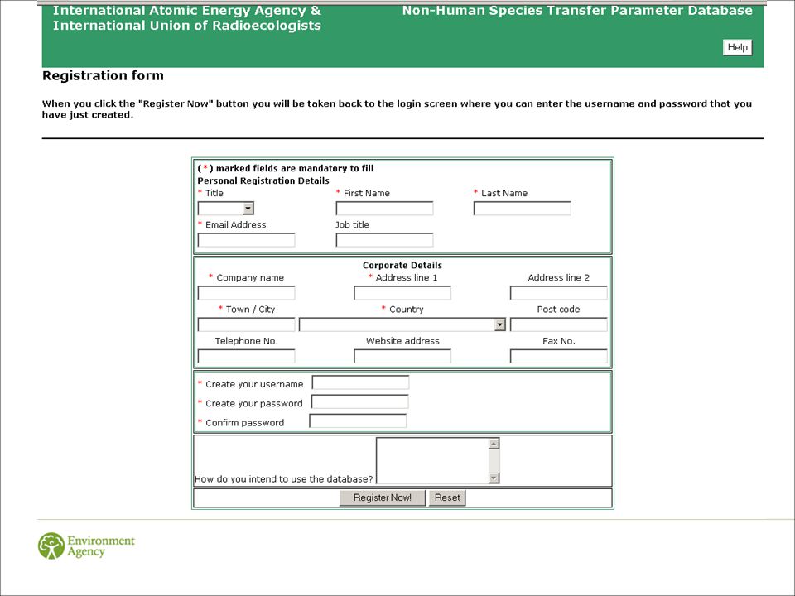Click the 'How do you intend to use the database?' label

pos(283,479)
